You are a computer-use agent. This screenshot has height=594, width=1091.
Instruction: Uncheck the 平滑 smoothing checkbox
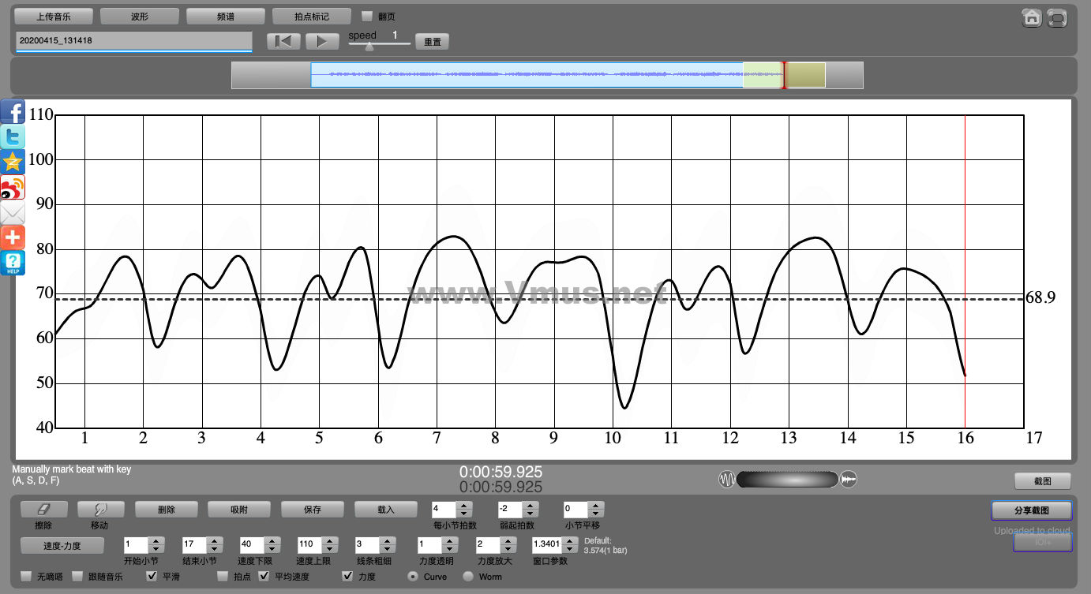click(153, 577)
